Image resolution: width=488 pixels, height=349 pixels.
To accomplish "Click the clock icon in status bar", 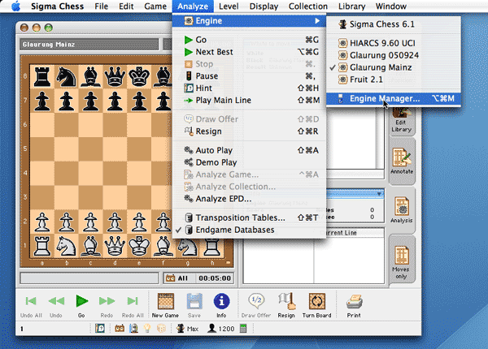I will (120, 328).
